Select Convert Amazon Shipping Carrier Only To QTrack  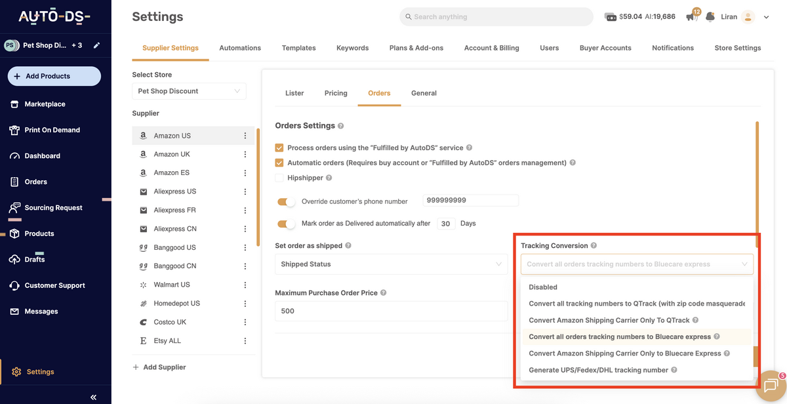pyautogui.click(x=609, y=319)
